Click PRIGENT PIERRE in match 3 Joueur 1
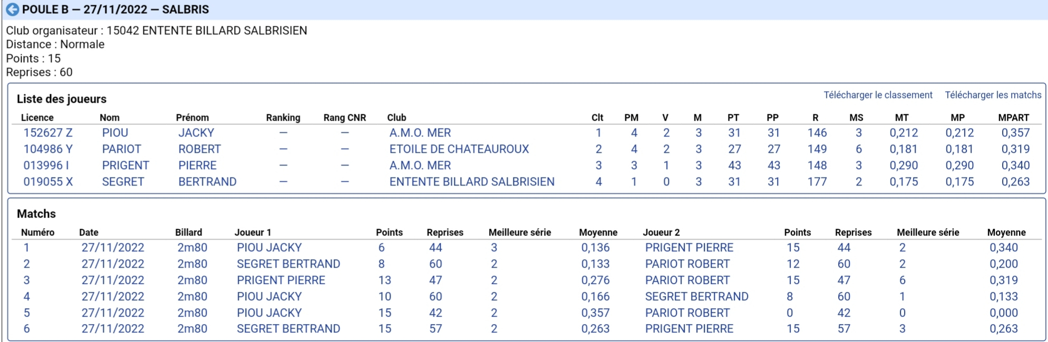The height and width of the screenshot is (342, 1048). (281, 280)
